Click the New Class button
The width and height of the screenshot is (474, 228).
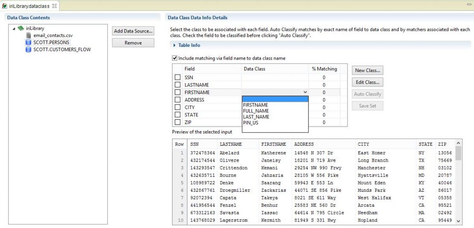[x=368, y=70]
